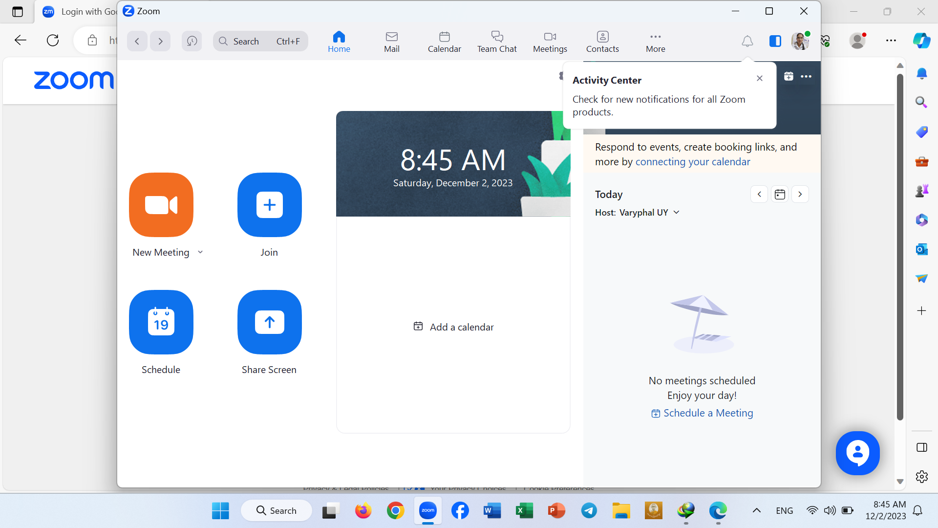Go forward in Zoom navigation
Screen dimensions: 938x528
(160, 41)
